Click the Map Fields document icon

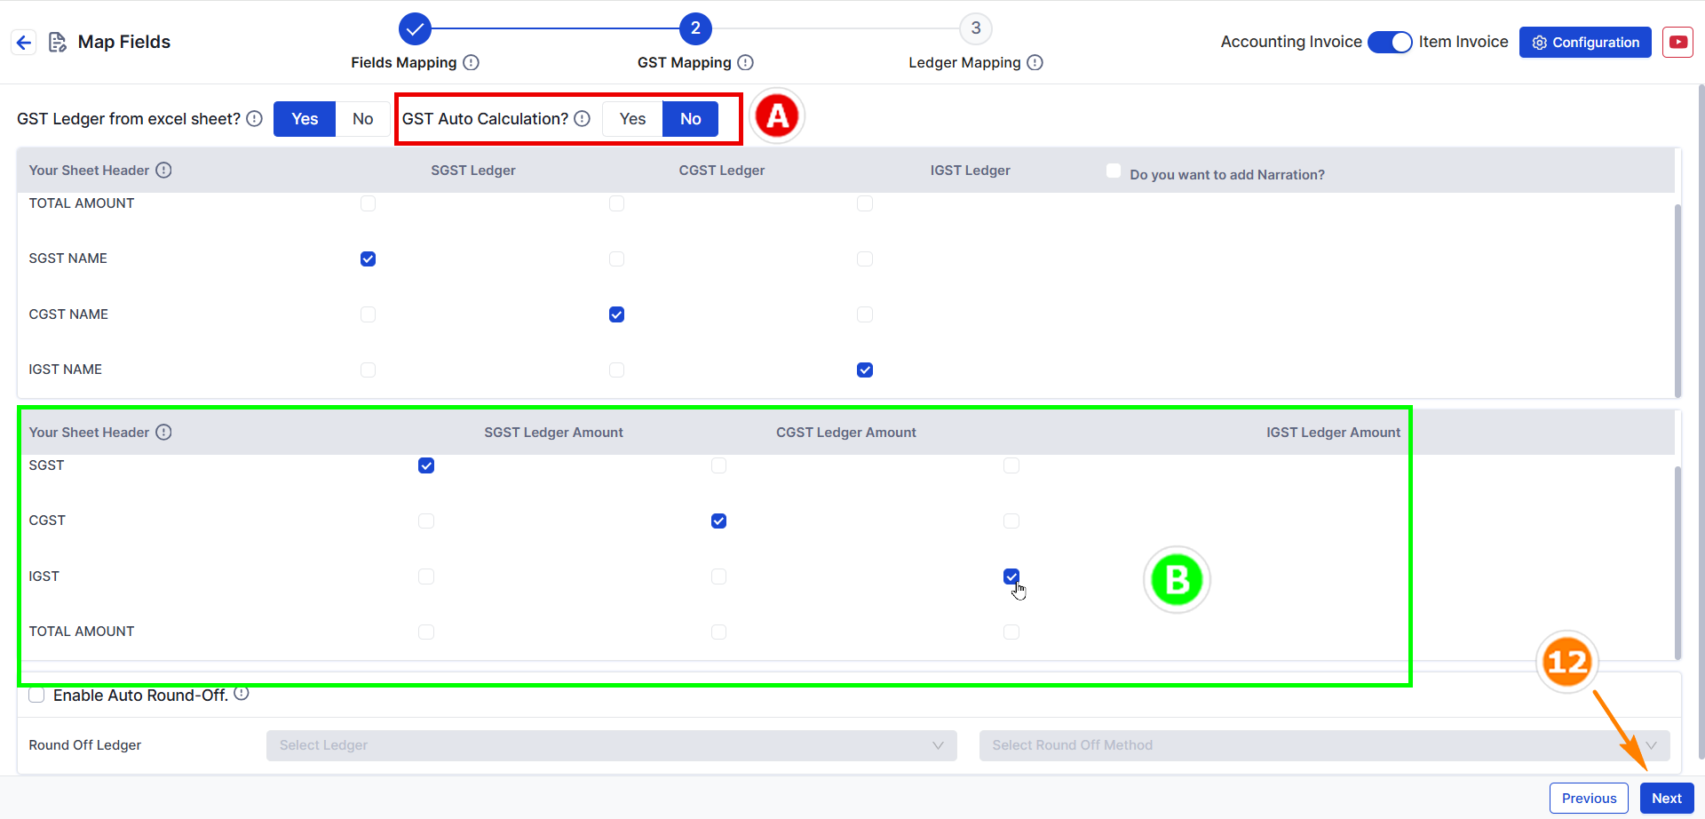pyautogui.click(x=58, y=42)
